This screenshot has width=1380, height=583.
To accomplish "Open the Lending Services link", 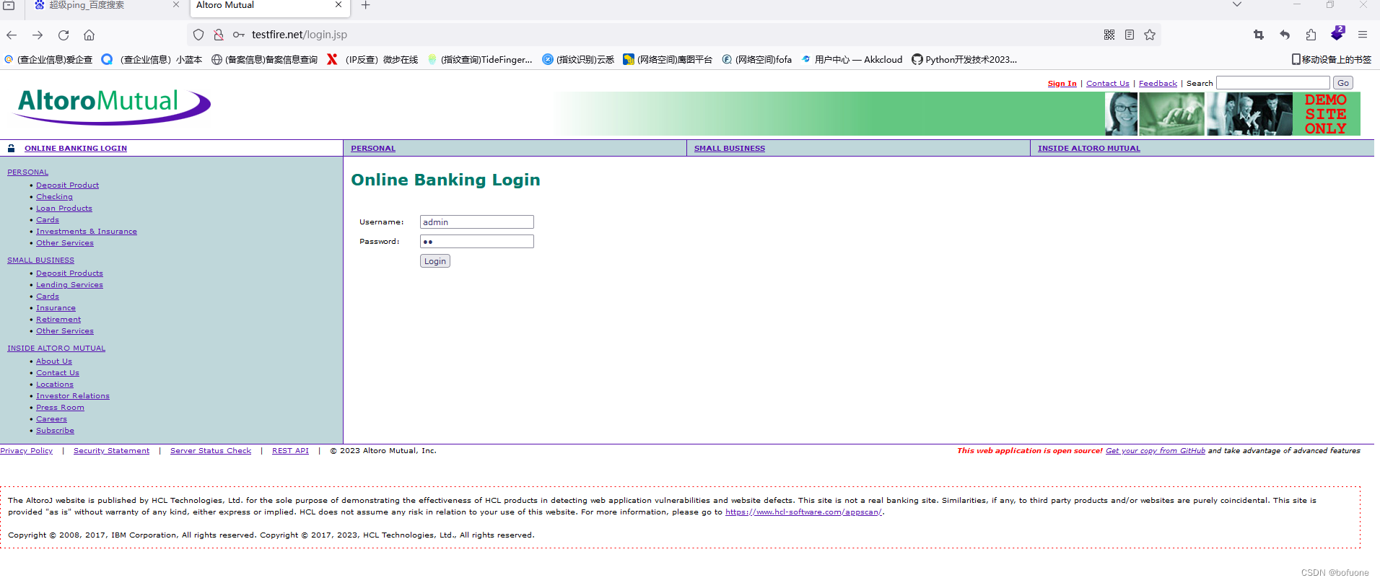I will coord(70,285).
